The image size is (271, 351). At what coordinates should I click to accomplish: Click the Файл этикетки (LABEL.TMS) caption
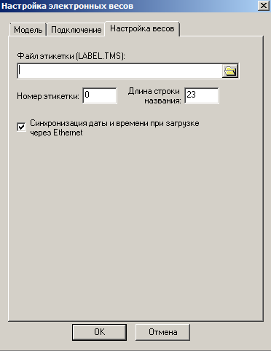(x=71, y=56)
